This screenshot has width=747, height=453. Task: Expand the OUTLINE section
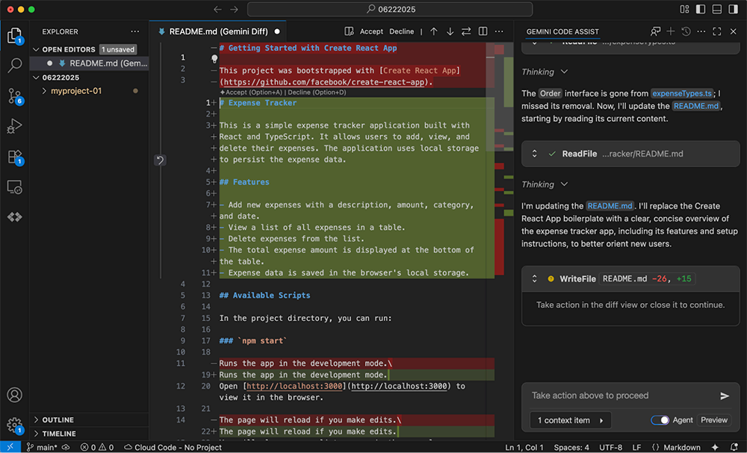(x=58, y=420)
